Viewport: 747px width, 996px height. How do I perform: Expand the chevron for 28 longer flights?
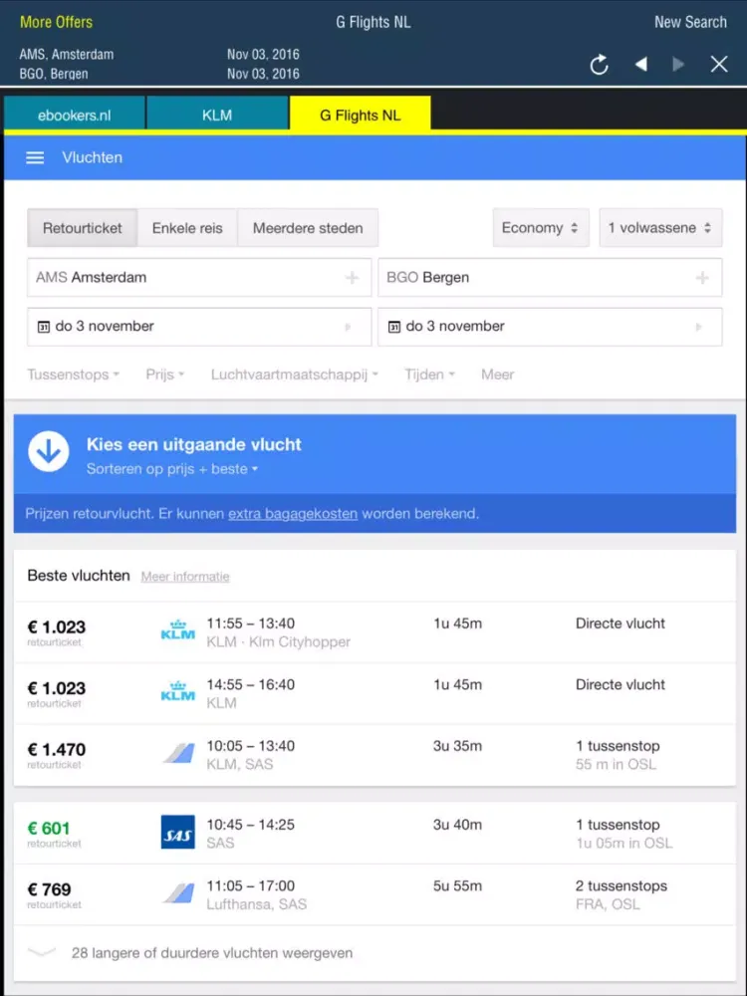pyautogui.click(x=42, y=953)
